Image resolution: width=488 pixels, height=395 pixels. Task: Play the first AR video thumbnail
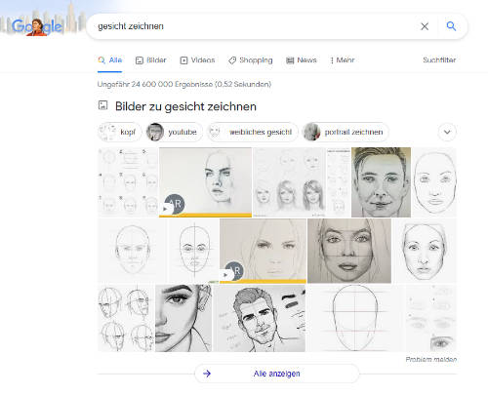point(205,182)
